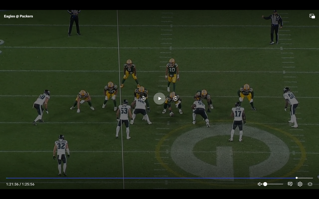The width and height of the screenshot is (319, 199).
Task: Set volume to maximum on slider track
Action: tap(283, 184)
